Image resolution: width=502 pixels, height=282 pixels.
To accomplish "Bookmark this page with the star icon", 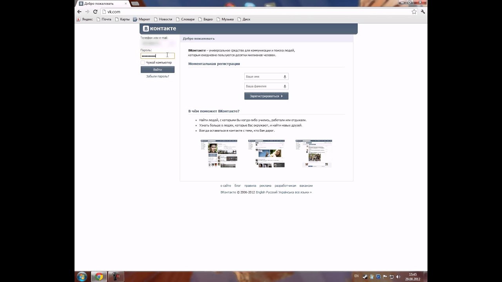I will 414,12.
